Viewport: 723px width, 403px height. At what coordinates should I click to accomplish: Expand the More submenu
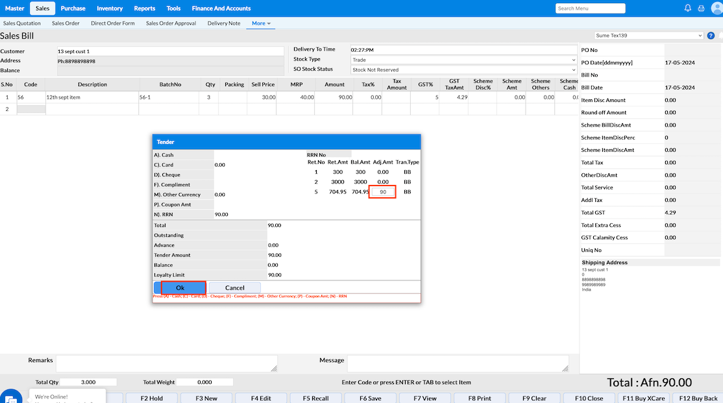[261, 23]
